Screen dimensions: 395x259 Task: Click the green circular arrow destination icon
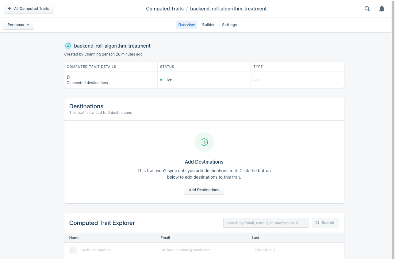click(x=204, y=142)
